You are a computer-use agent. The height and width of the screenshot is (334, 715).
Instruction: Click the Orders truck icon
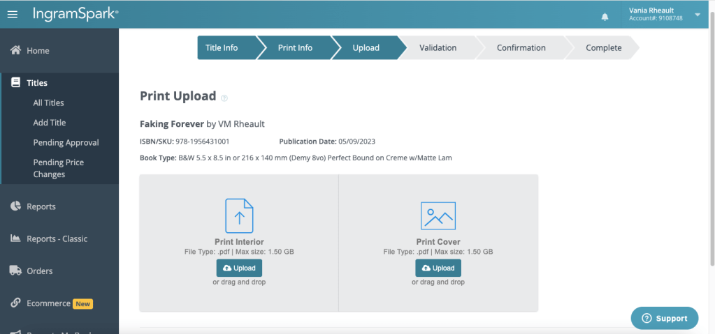tap(15, 271)
